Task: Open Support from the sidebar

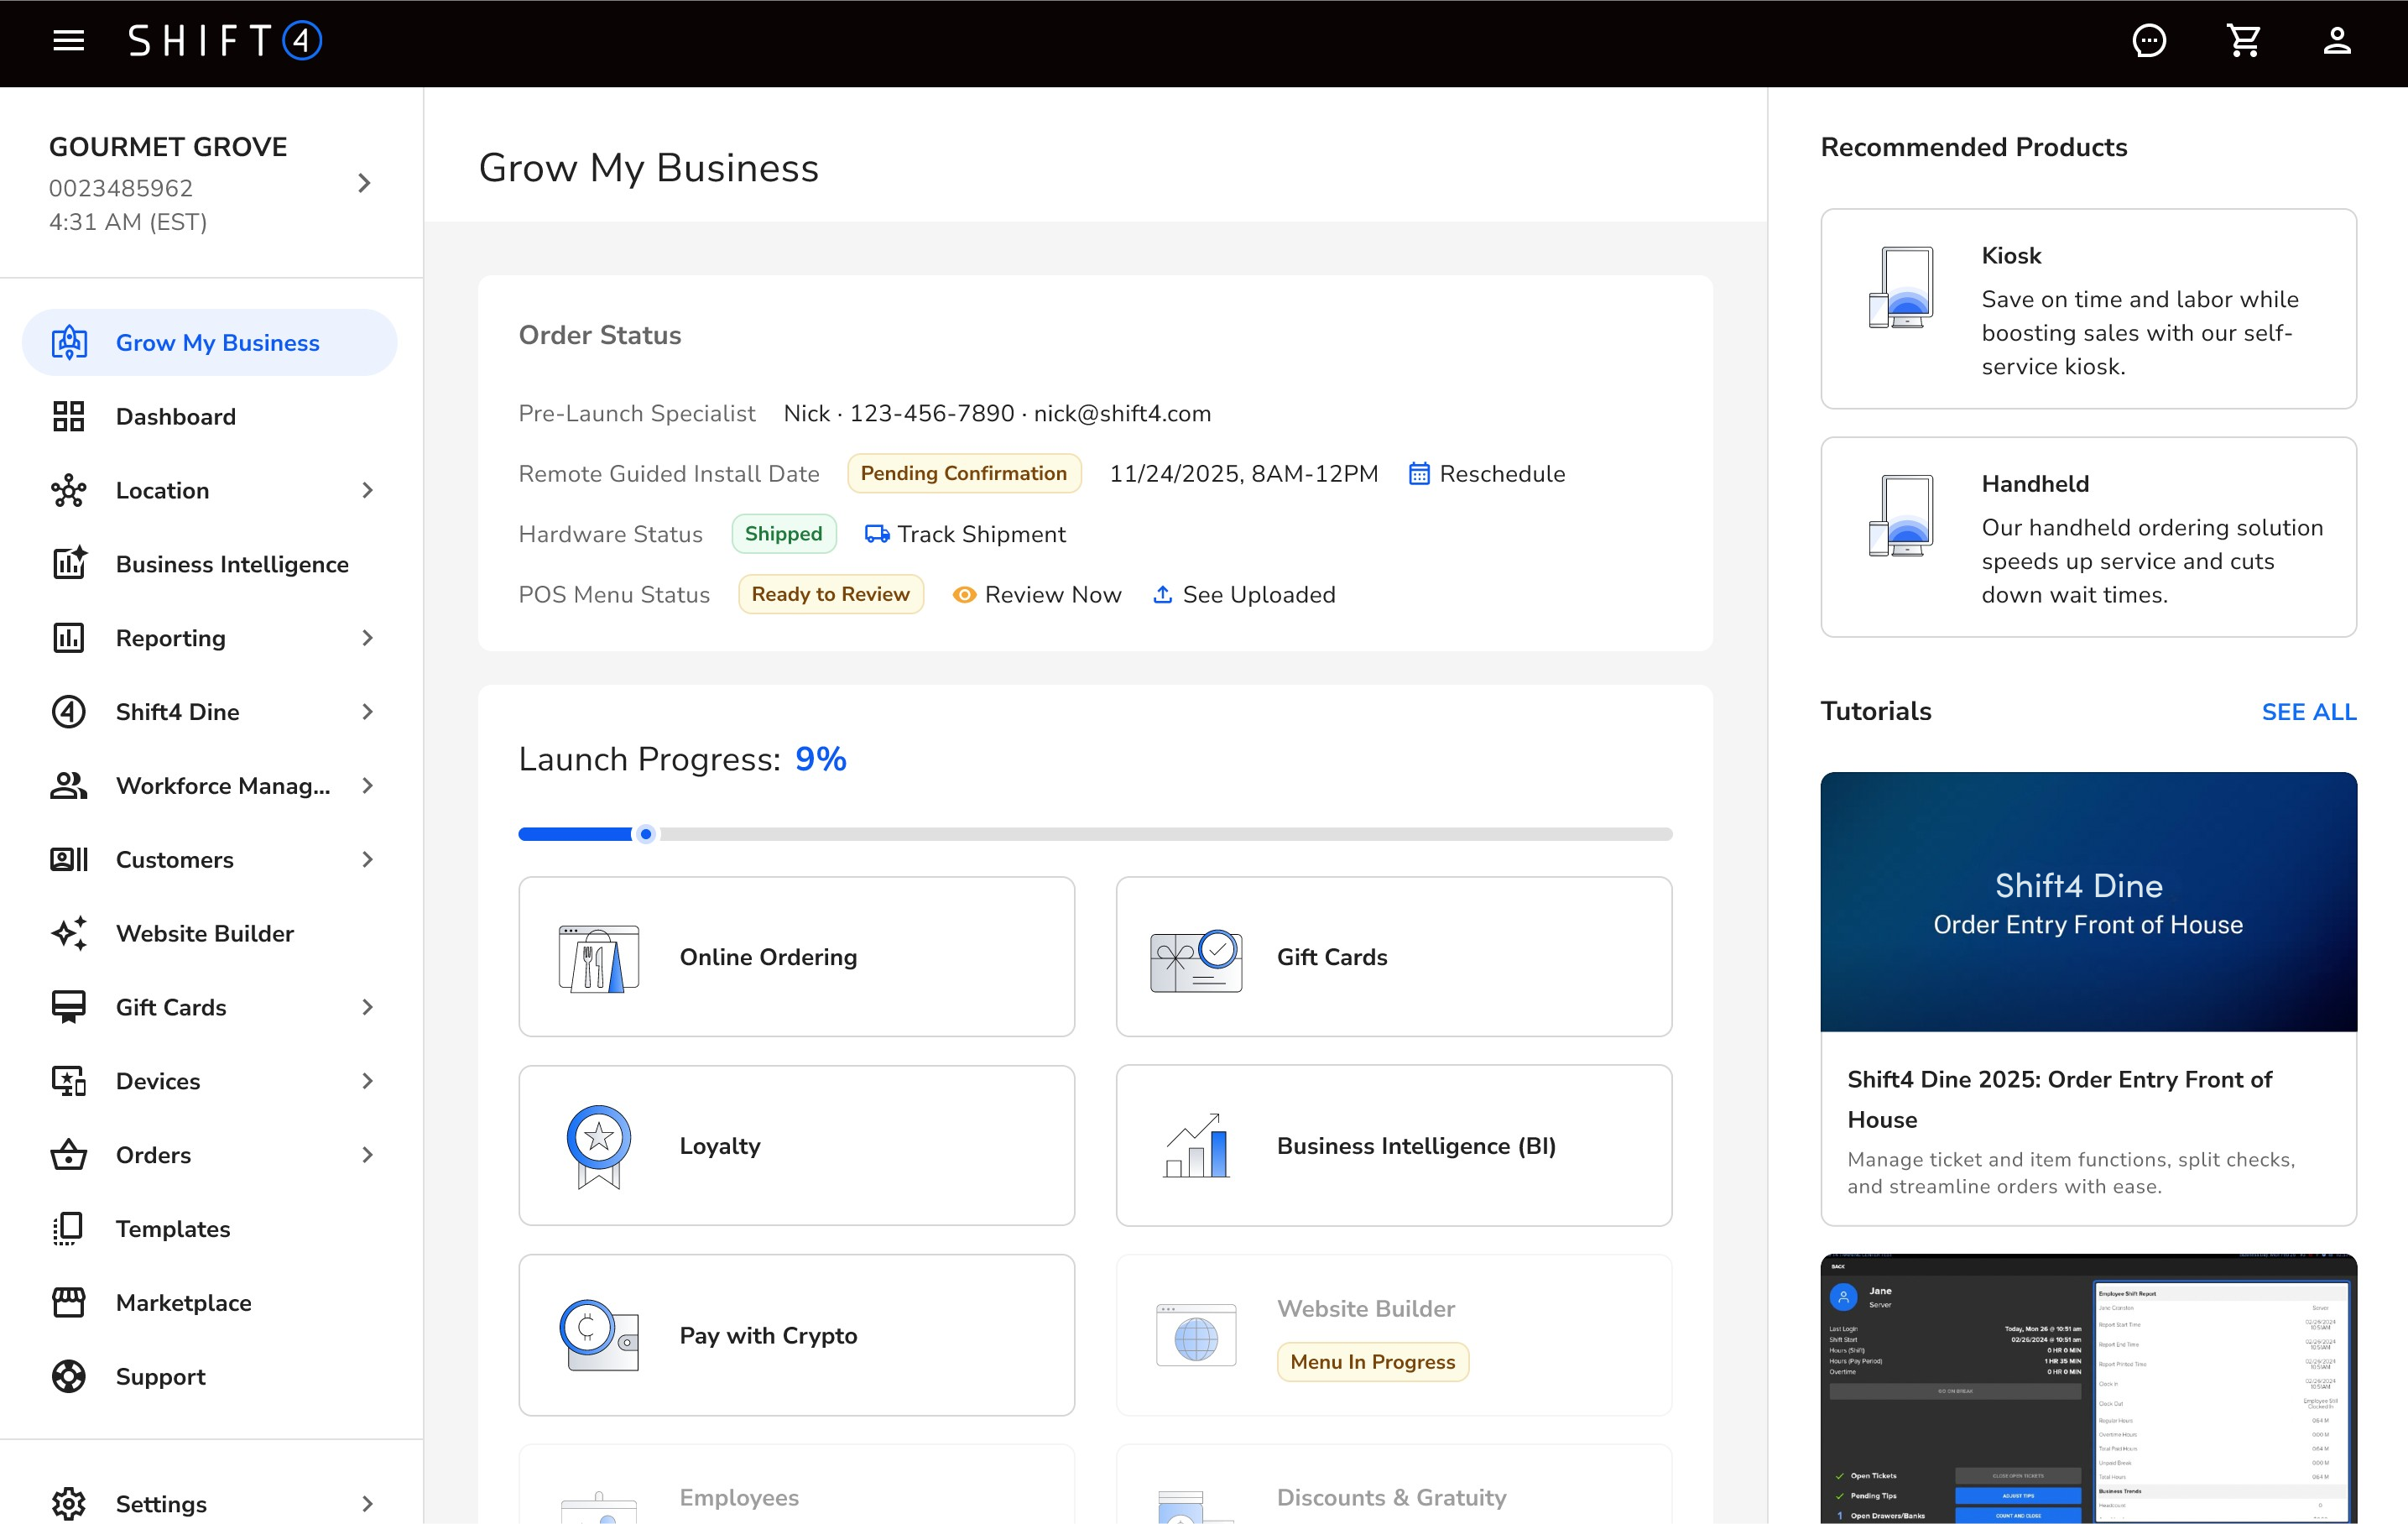Action: tap(209, 1376)
